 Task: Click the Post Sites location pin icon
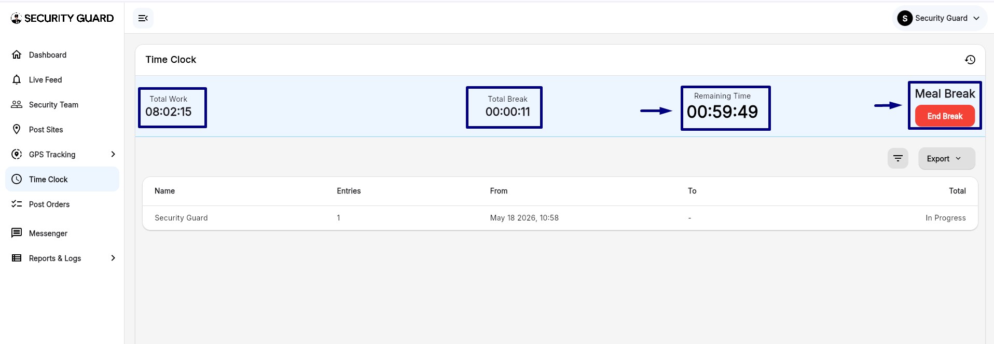[x=17, y=129]
